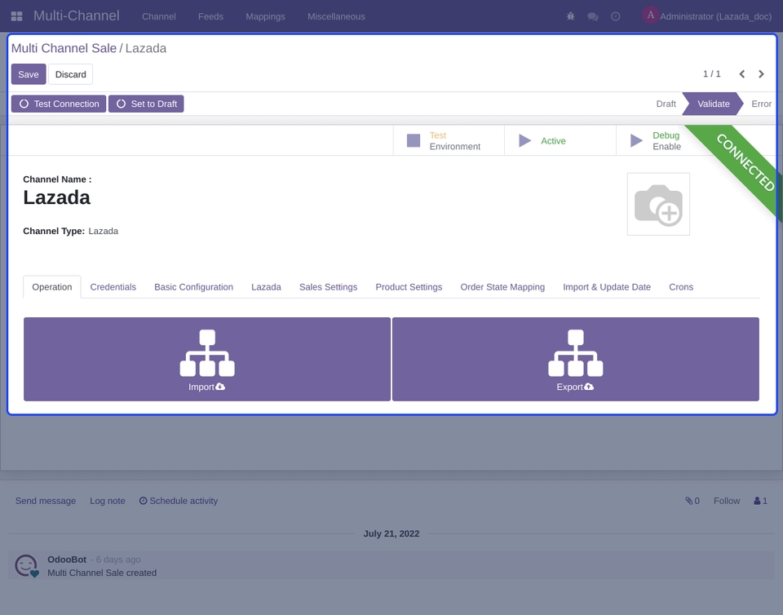Switch to the Lazada tab

click(266, 287)
